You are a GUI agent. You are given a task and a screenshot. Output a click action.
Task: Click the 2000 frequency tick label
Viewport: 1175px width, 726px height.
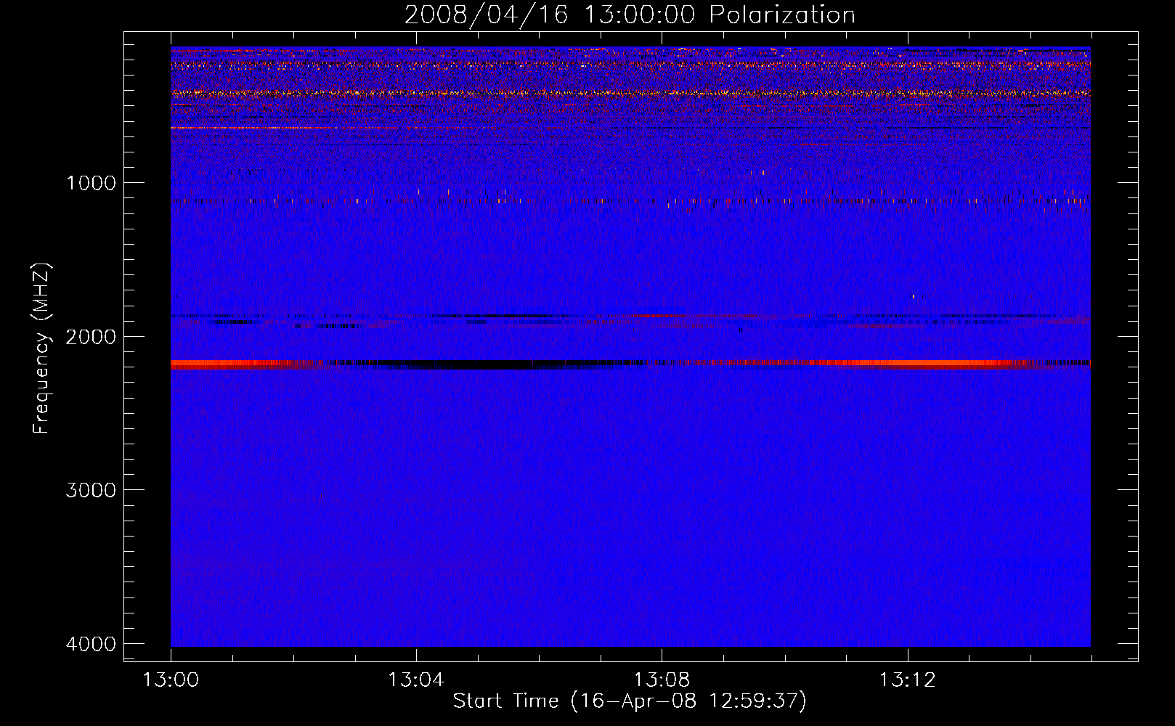pyautogui.click(x=91, y=337)
